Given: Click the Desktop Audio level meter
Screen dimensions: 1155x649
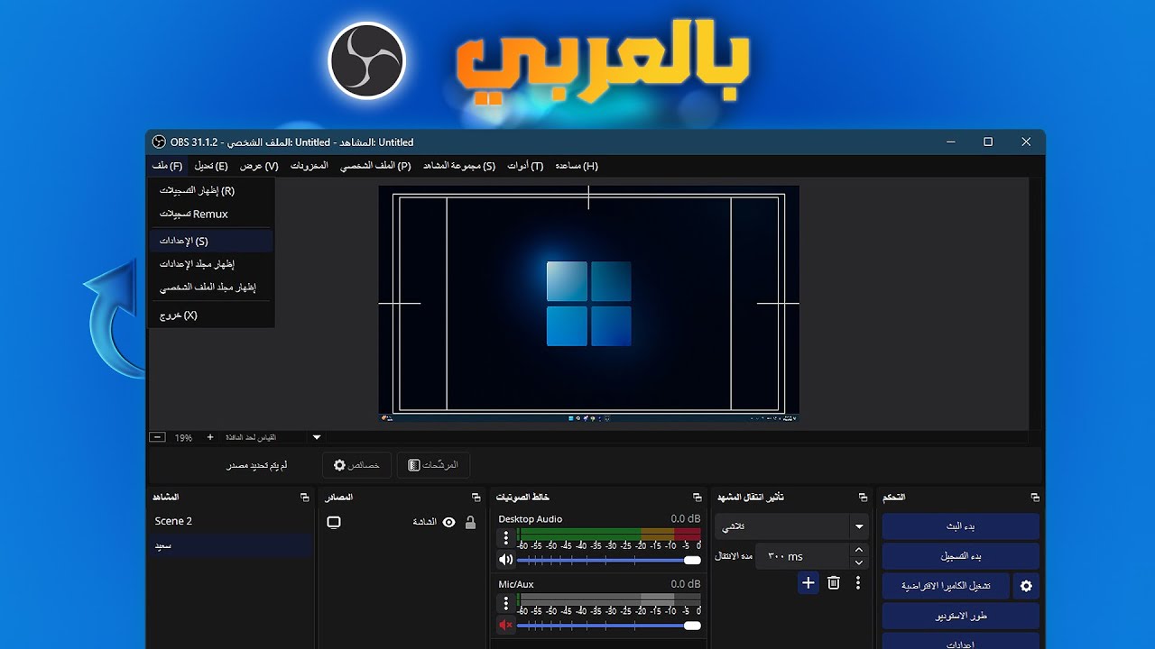Looking at the screenshot, I should tap(608, 534).
